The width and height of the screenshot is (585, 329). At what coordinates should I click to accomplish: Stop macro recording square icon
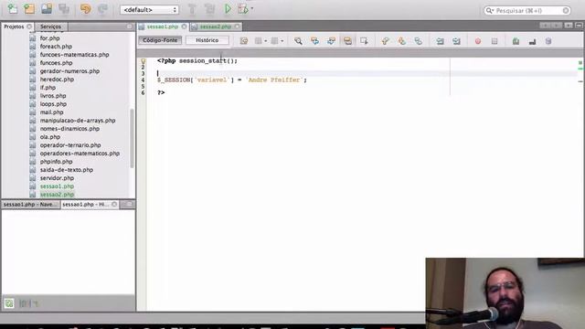[x=495, y=41]
